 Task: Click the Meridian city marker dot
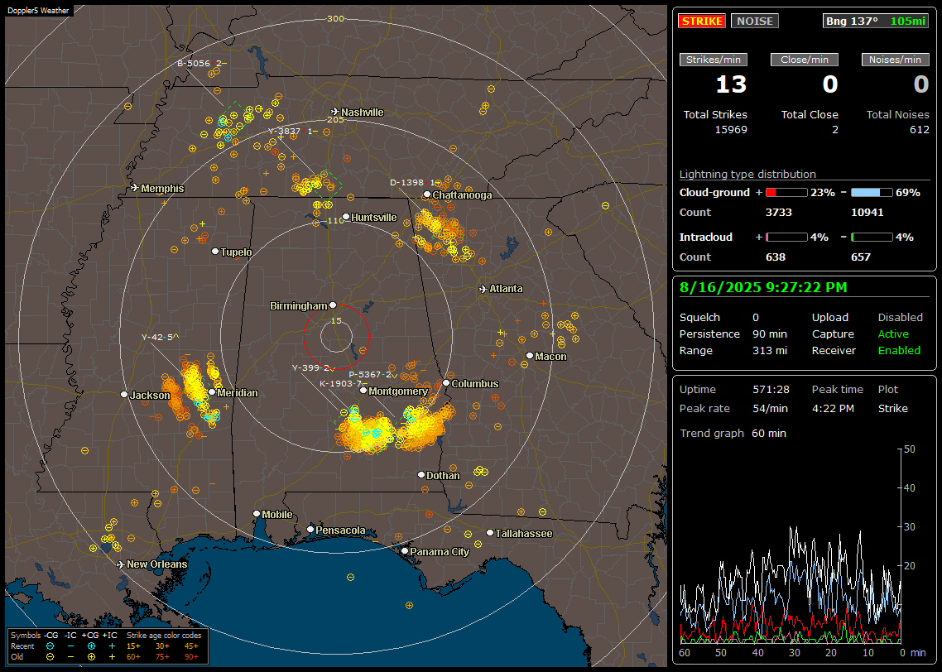[x=212, y=392]
